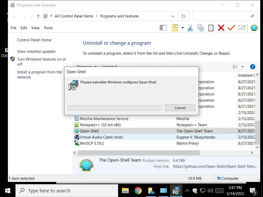263x197 pixels.
Task: Open Control Panel Home link
Action: tap(34, 40)
